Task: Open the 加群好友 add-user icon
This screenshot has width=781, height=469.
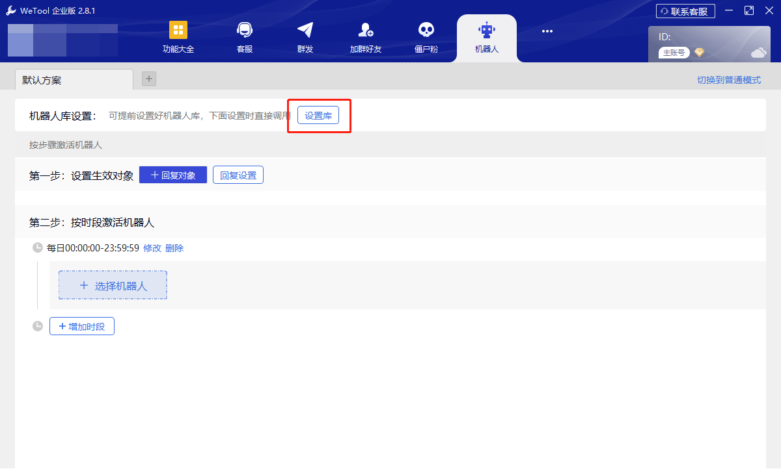Action: [366, 30]
